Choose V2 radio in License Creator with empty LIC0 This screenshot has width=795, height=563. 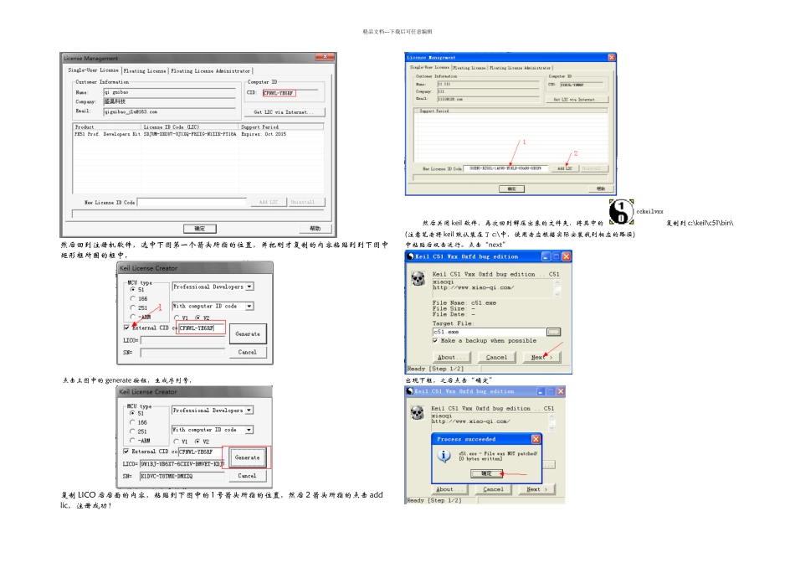[x=197, y=318]
